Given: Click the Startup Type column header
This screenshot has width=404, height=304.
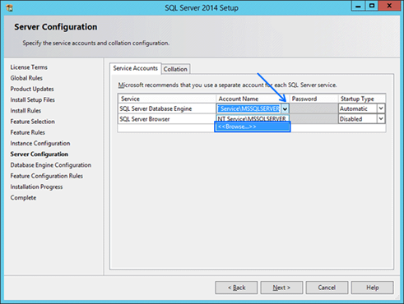Looking at the screenshot, I should [362, 99].
